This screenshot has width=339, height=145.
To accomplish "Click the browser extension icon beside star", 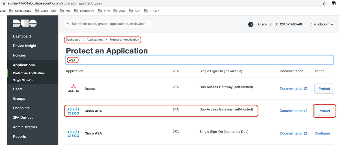I will coord(334,3).
